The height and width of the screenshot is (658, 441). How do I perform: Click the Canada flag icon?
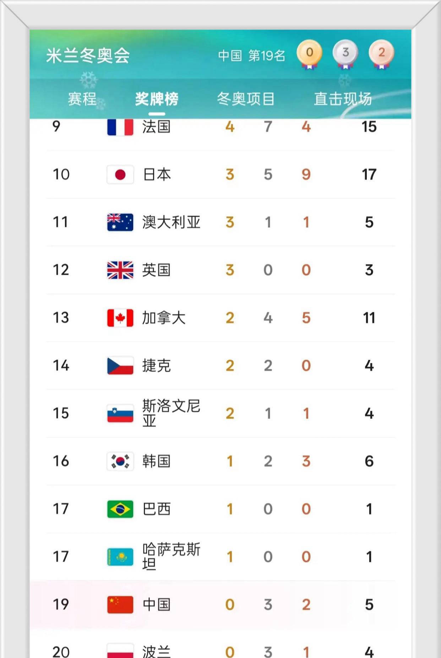[120, 318]
